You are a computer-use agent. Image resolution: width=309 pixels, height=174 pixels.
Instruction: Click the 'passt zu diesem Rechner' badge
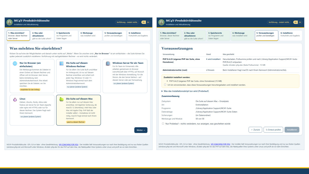click(x=76, y=122)
